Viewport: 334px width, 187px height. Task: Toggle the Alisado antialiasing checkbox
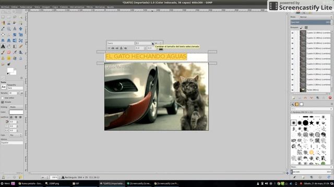tap(2, 102)
